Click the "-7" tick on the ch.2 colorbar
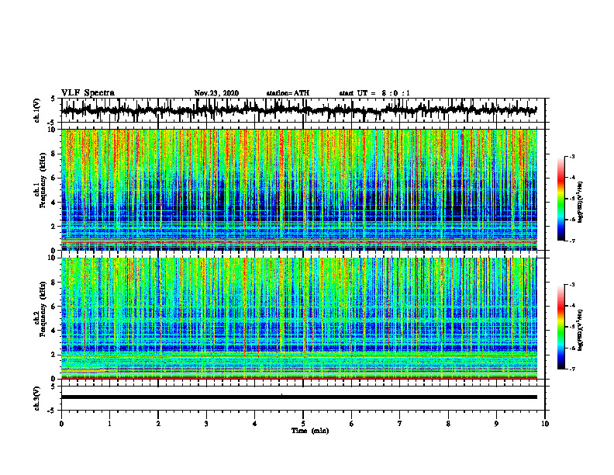614x475 pixels. (x=571, y=369)
